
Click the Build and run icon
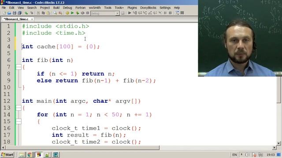pos(78,13)
